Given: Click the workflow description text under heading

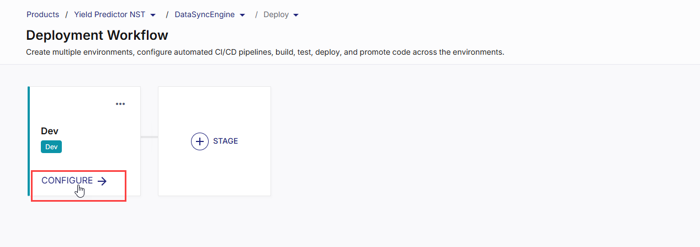Looking at the screenshot, I should [265, 52].
